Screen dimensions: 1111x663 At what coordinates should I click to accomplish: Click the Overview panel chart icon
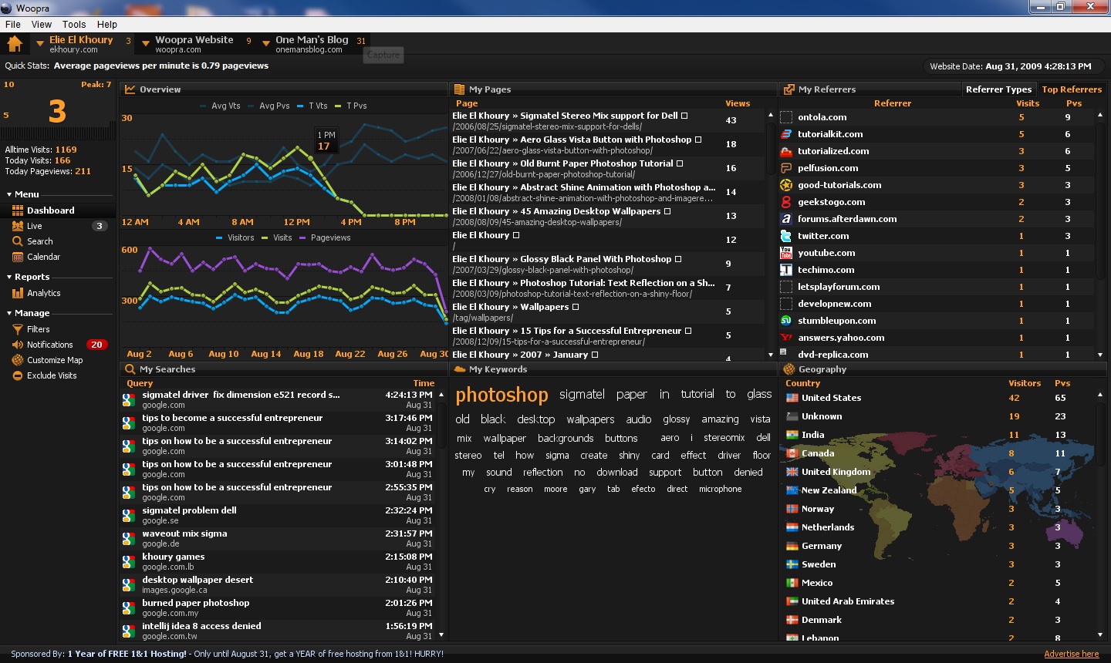point(130,89)
